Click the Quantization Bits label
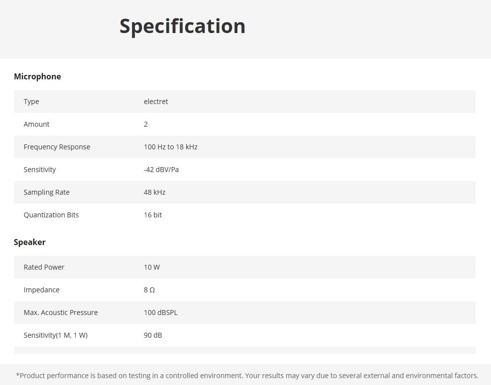The height and width of the screenshot is (385, 491). [51, 215]
